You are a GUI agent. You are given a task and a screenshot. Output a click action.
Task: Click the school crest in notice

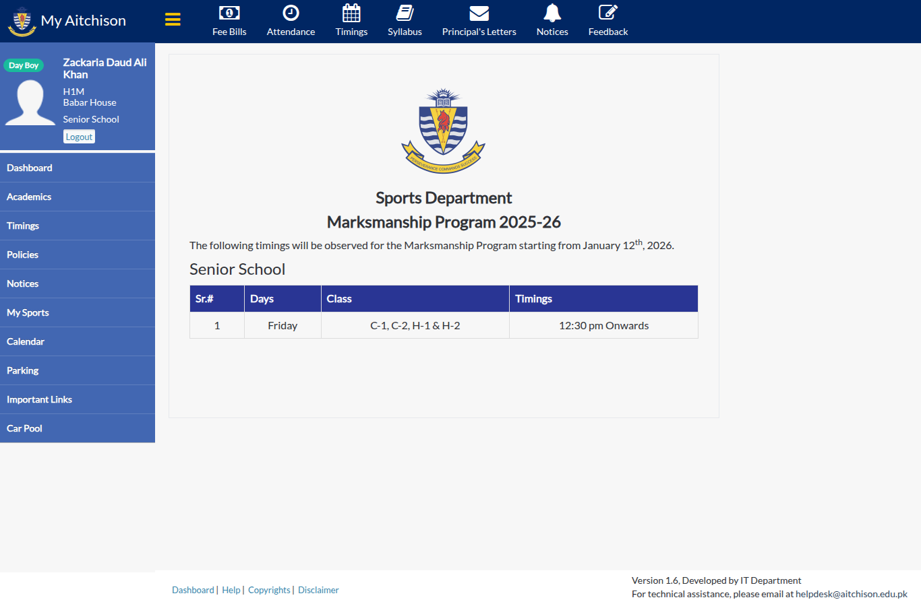tap(443, 131)
